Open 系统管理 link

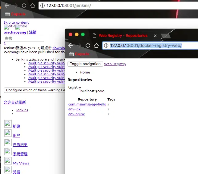click(x=20, y=154)
